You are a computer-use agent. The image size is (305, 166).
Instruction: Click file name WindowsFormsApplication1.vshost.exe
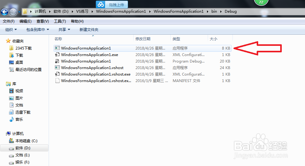tap(96, 74)
